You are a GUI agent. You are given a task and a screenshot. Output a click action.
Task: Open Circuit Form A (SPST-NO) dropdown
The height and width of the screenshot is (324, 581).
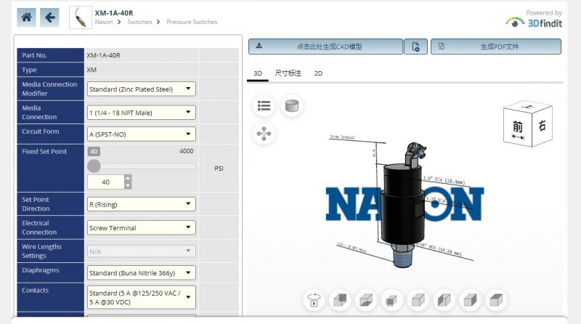(x=141, y=134)
